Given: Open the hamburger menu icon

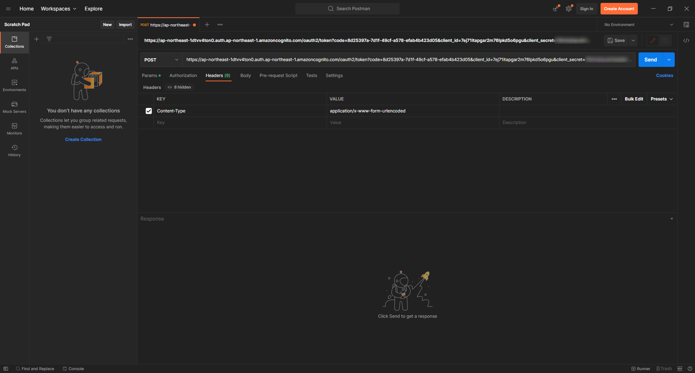Looking at the screenshot, I should click(8, 9).
